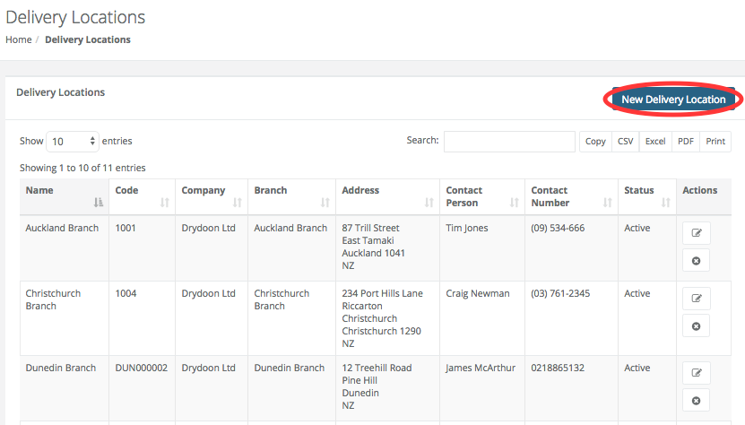The width and height of the screenshot is (745, 425).
Task: Export table as PDF
Action: tap(686, 142)
